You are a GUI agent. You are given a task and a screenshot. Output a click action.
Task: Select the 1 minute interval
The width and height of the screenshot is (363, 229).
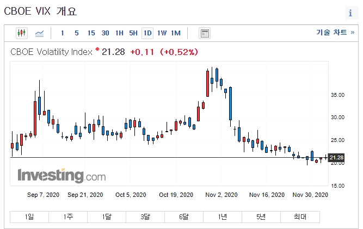point(62,33)
